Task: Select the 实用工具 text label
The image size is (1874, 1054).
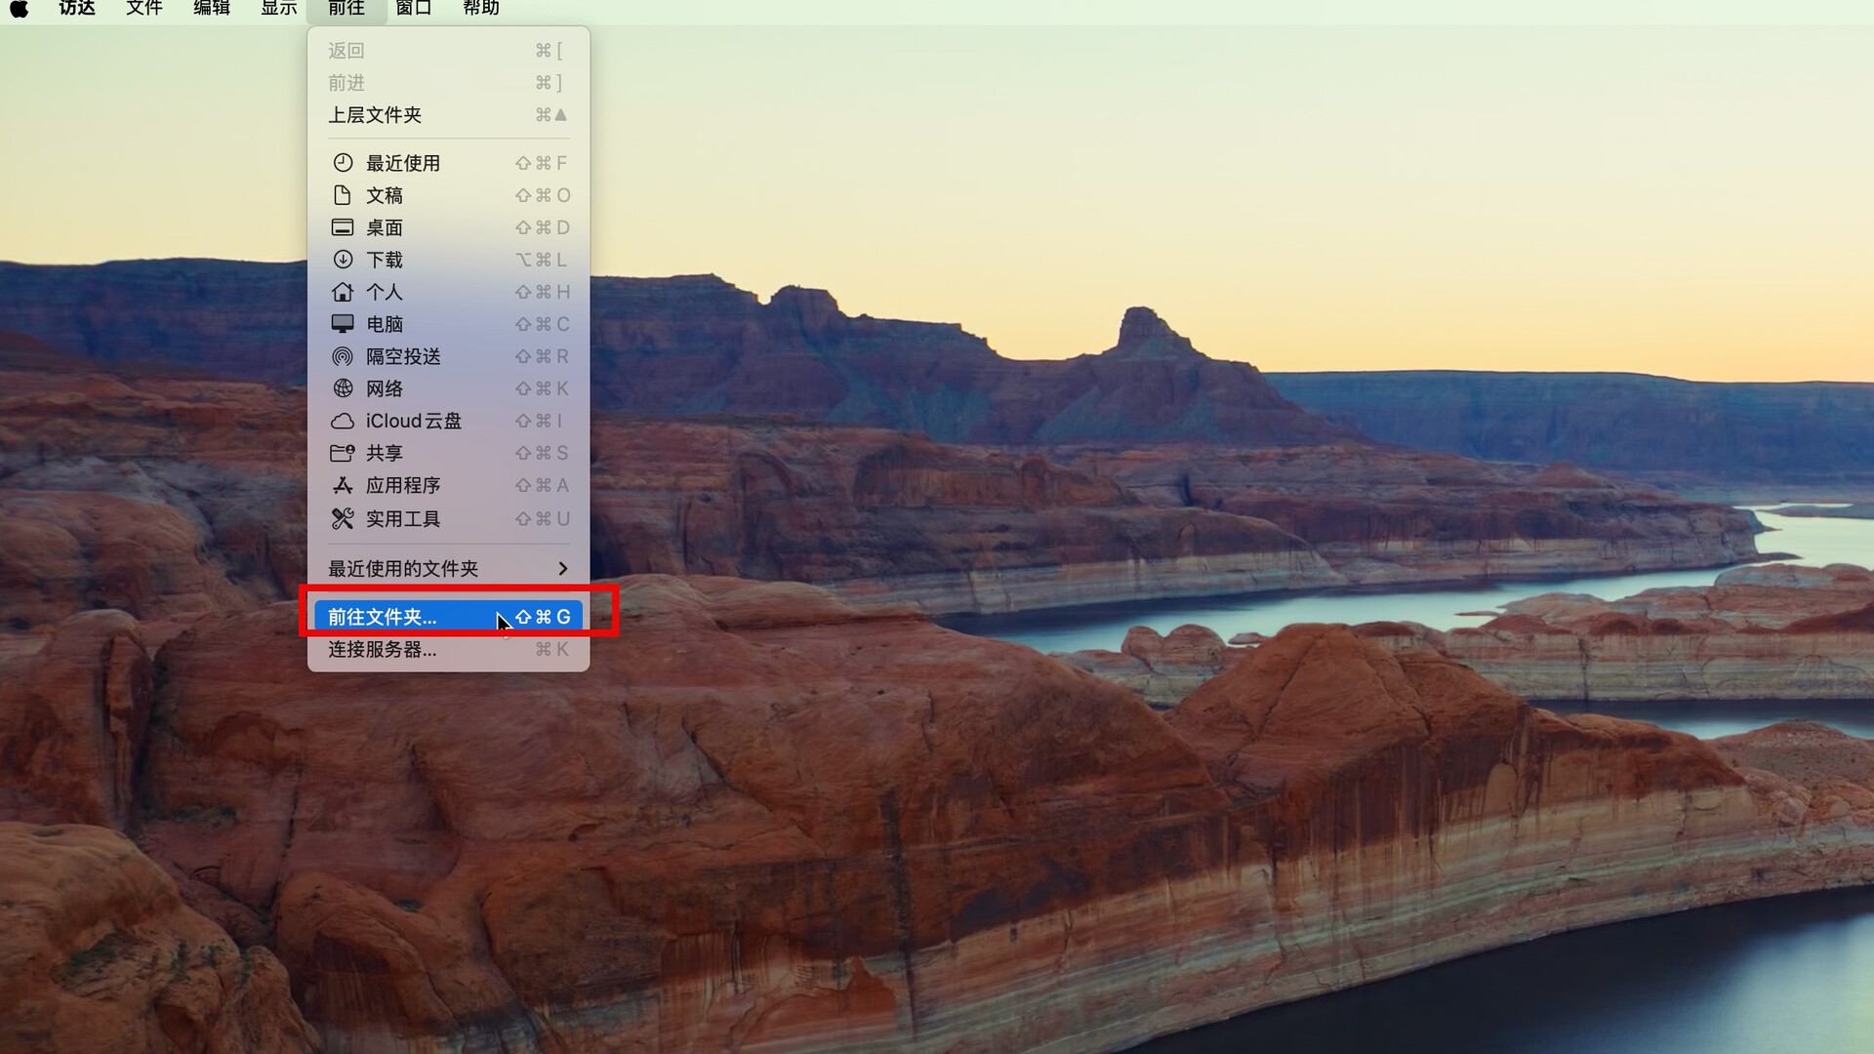Action: point(403,518)
